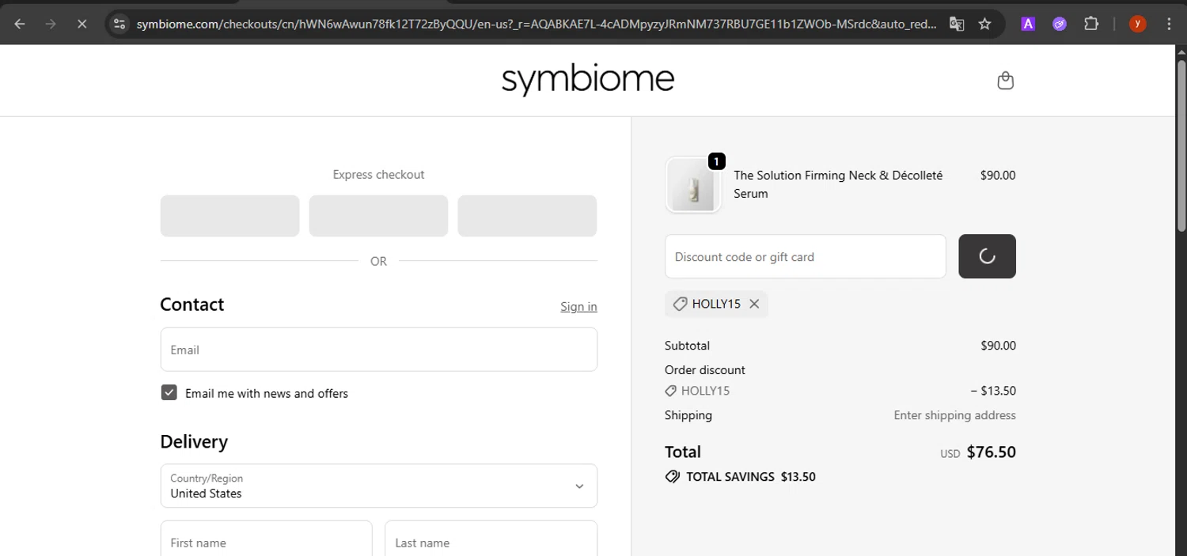The image size is (1187, 556).
Task: Click the browser address bar URL
Action: point(537,24)
